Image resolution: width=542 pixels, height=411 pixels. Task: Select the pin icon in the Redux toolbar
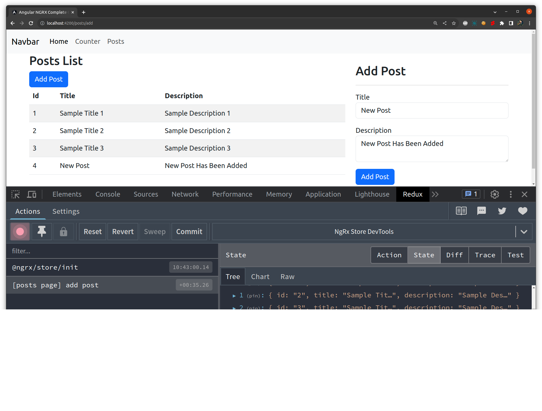point(42,232)
